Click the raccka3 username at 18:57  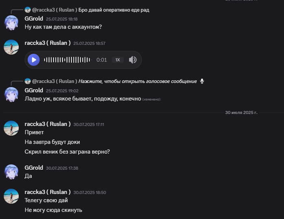(47, 43)
